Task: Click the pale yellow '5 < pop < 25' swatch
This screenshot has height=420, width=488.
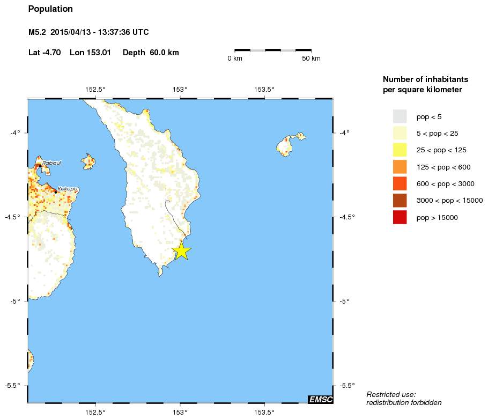Action: coord(400,133)
